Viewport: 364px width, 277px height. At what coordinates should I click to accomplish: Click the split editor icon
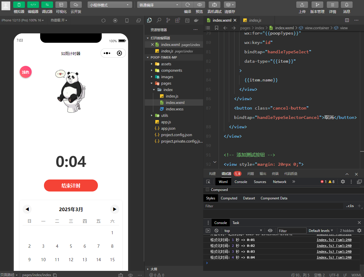click(x=347, y=20)
